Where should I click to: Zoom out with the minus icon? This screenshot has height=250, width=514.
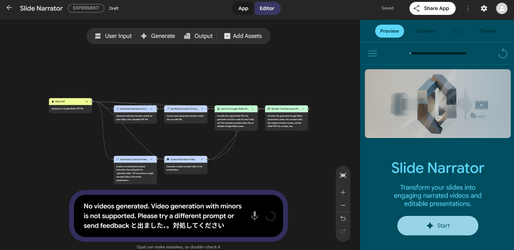pyautogui.click(x=343, y=205)
